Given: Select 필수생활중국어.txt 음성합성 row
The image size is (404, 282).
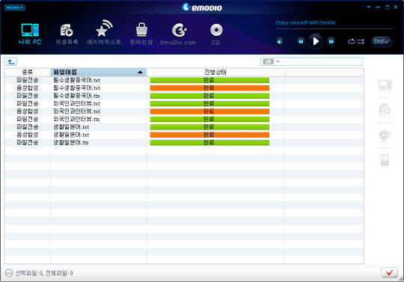Looking at the screenshot, I should (x=184, y=88).
